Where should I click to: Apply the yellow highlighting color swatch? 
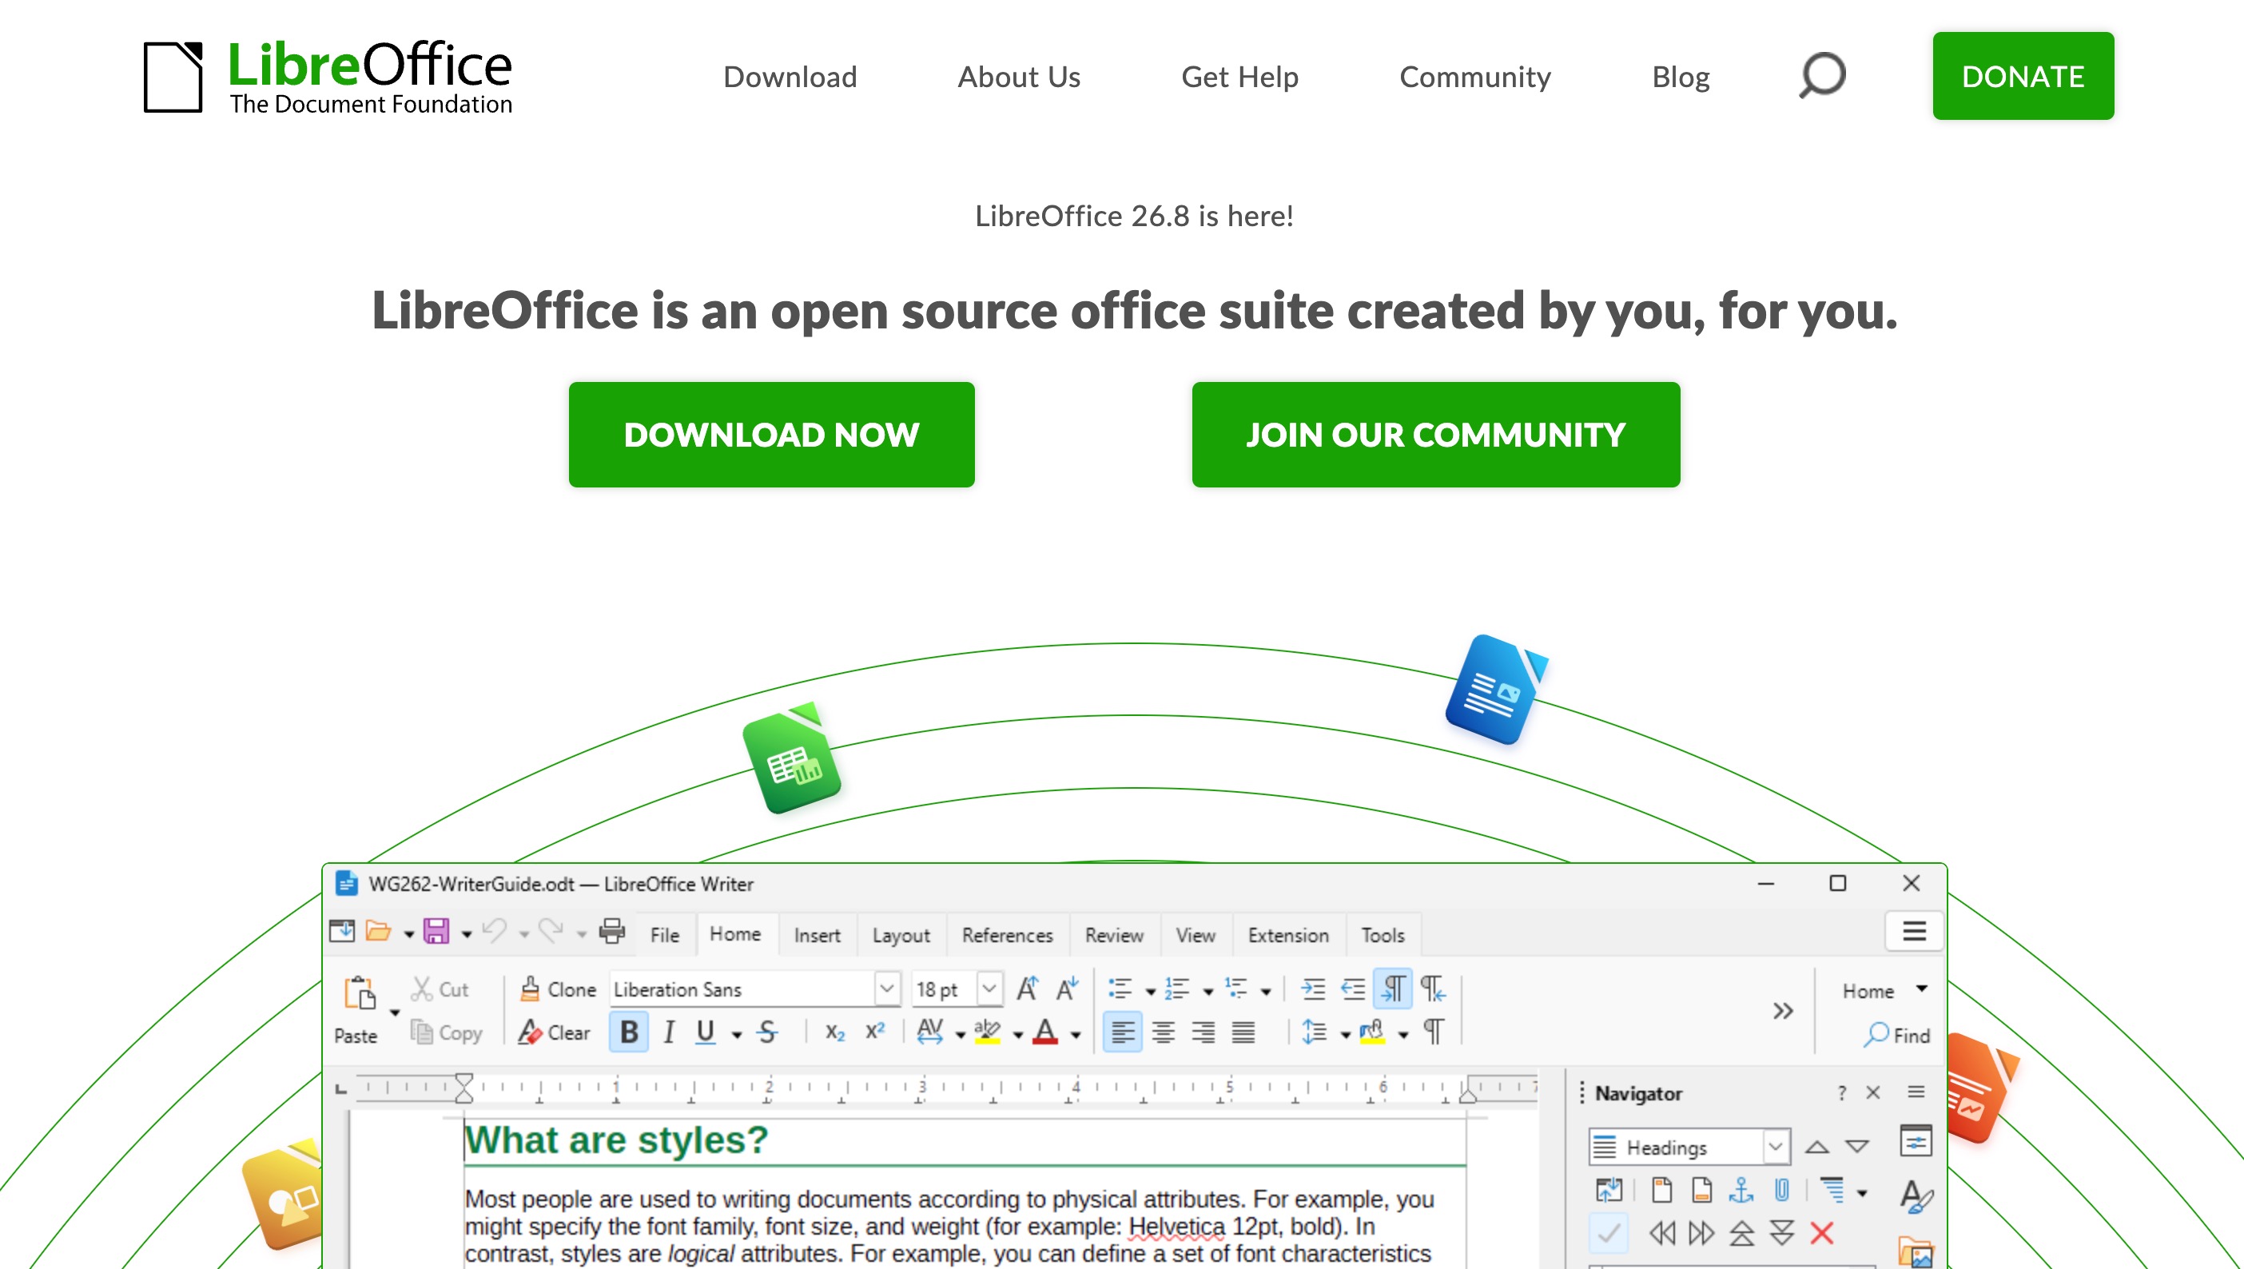pyautogui.click(x=986, y=1032)
